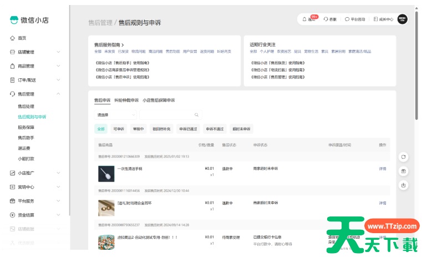This screenshot has height=257, width=422.
Task: Open 成长中心 from the top bar
Action: click(376, 19)
